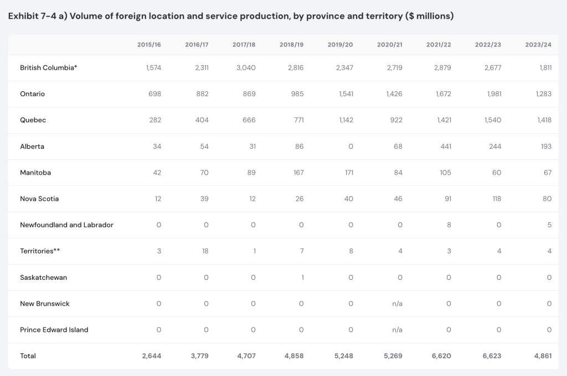The image size is (567, 376).
Task: Select the Nova Scotia row label
Action: pyautogui.click(x=39, y=199)
